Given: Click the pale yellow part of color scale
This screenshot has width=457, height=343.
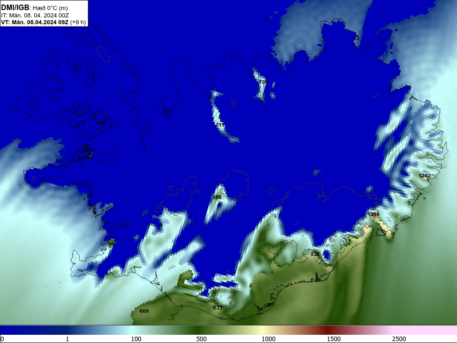Looking at the screenshot, I should (x=262, y=330).
